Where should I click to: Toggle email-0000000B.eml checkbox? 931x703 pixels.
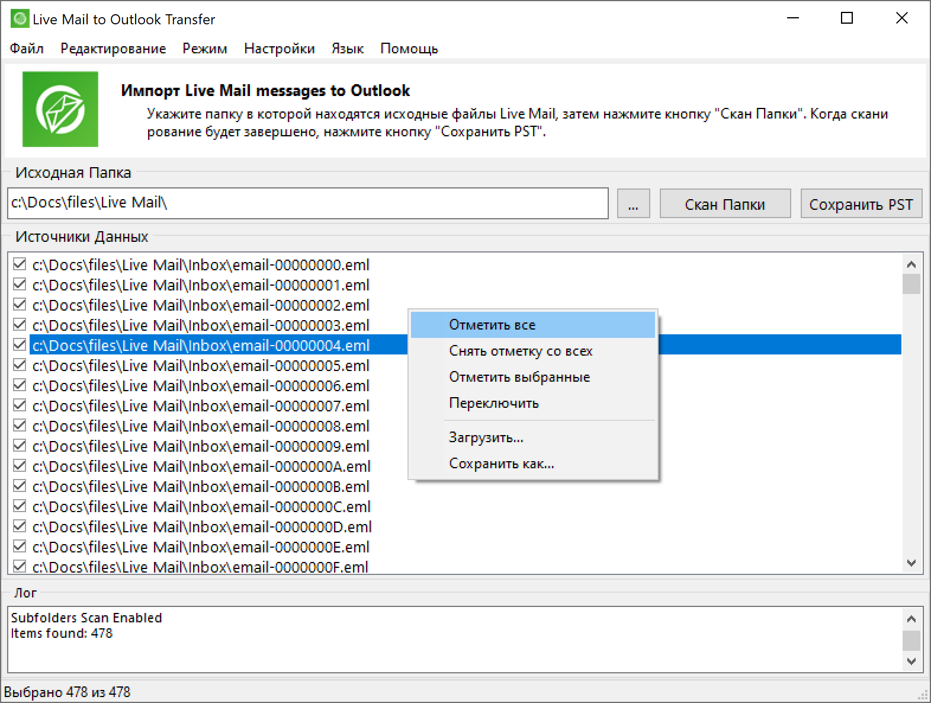tap(20, 485)
